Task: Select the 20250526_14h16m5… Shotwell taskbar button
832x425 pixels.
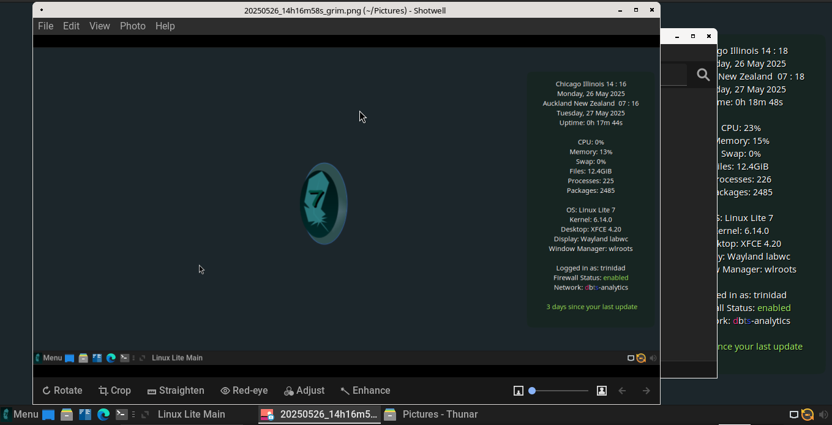Action: point(318,415)
